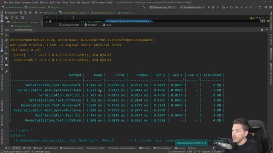Click the Serialization_Text_Newtonsoft mean value 4.116 us
273x153 pixels.
[94, 85]
